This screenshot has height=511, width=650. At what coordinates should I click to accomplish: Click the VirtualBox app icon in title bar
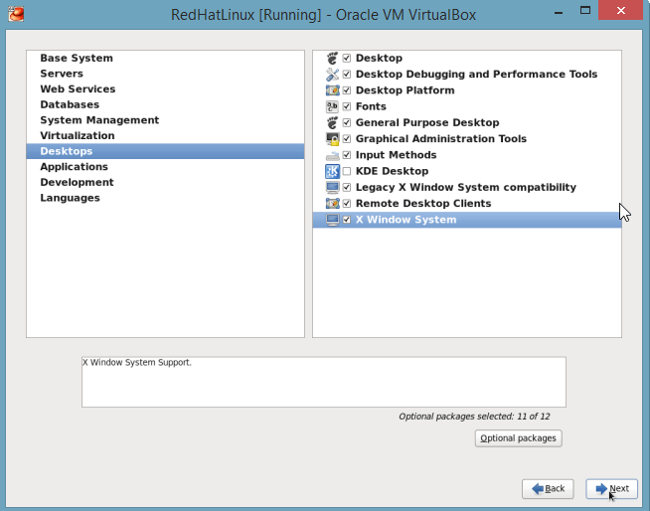pos(16,14)
